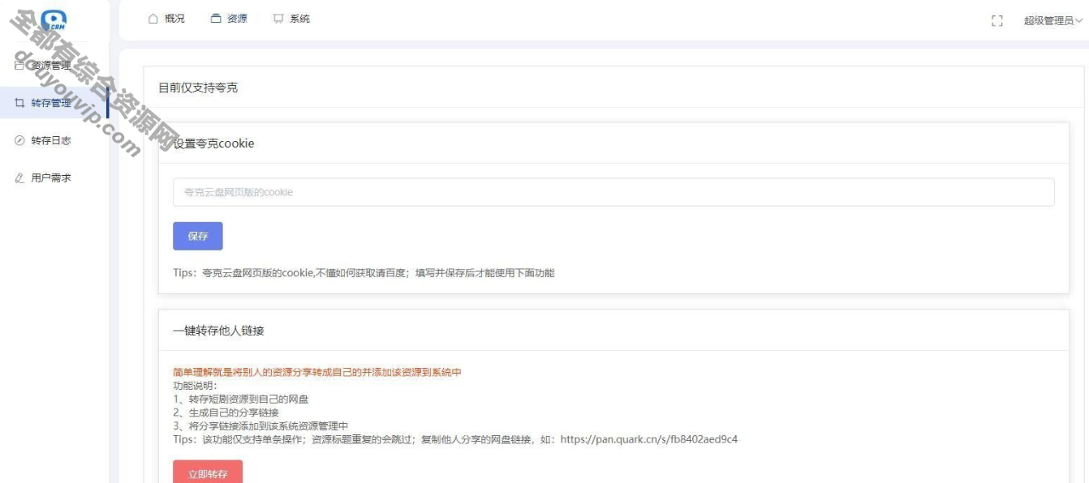Focus the 夸克云盘网页版的cookie input field

click(613, 192)
